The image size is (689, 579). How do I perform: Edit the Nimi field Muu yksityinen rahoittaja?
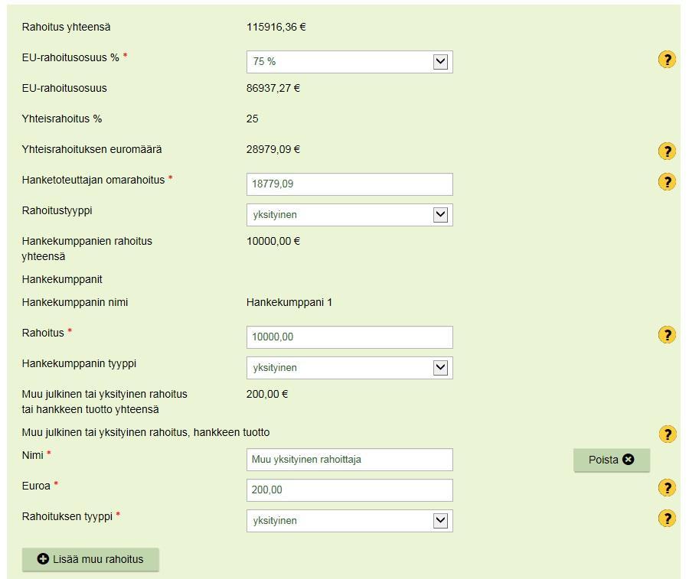tap(349, 460)
